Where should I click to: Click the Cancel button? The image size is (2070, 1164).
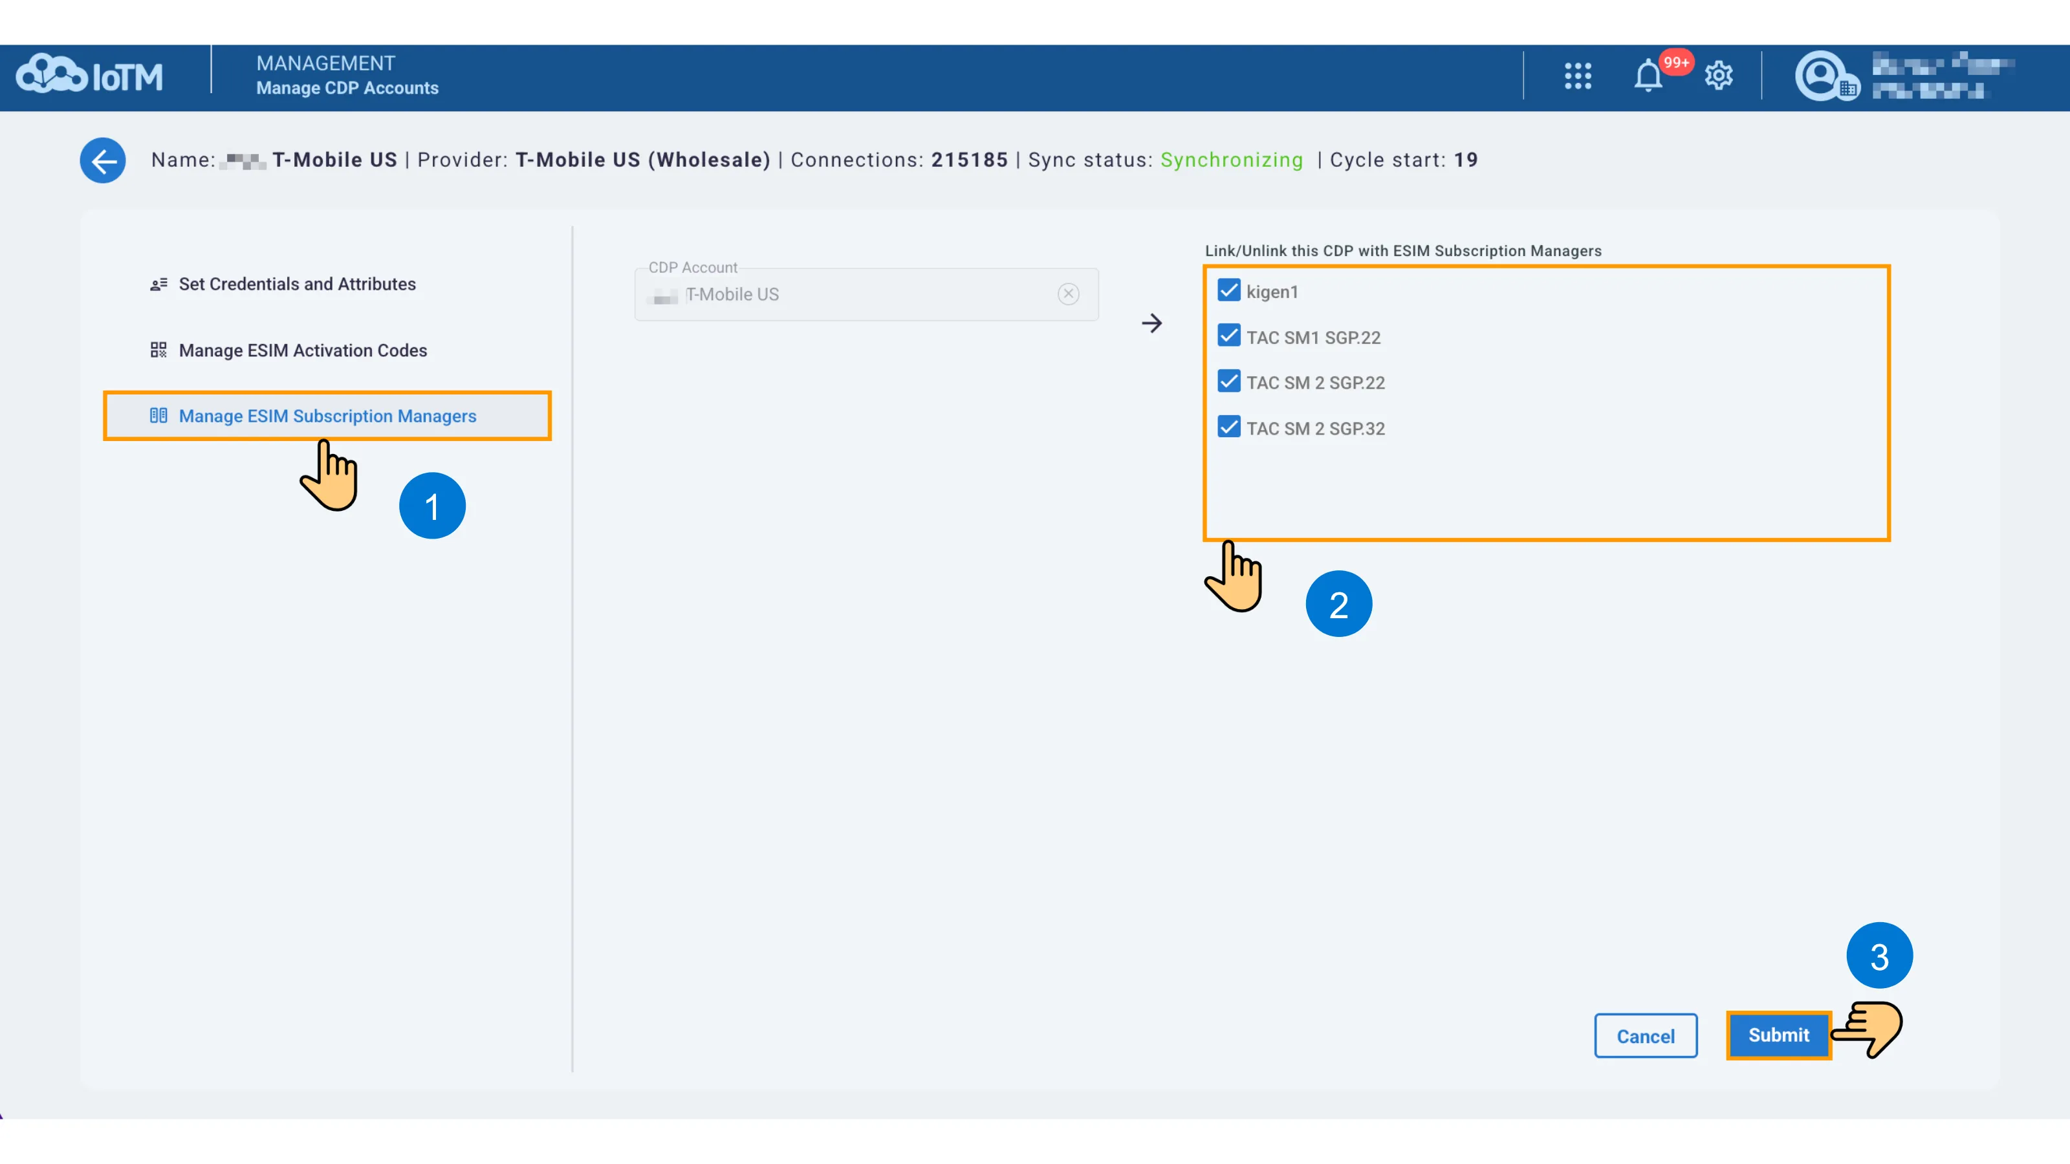point(1645,1036)
